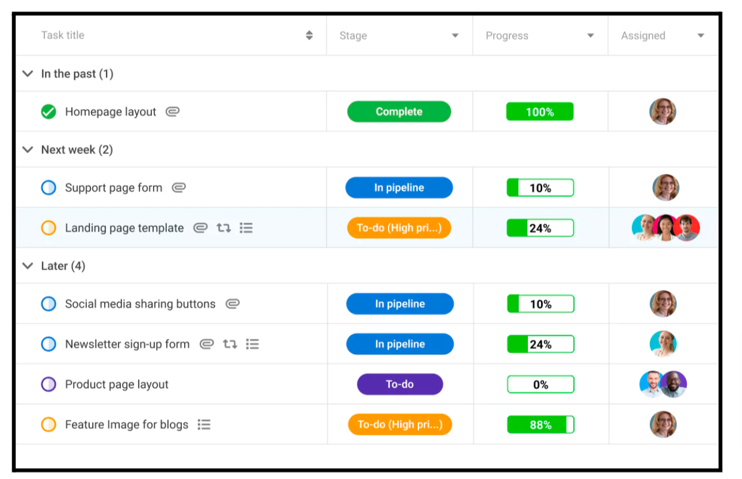Click assignee avatars on Product page layout

(x=663, y=385)
